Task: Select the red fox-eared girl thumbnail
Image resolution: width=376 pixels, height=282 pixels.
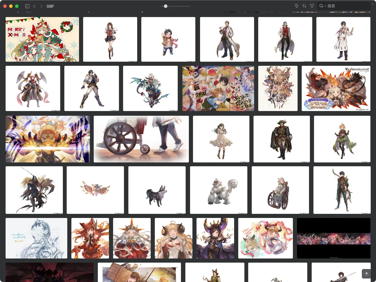Action: point(90,238)
